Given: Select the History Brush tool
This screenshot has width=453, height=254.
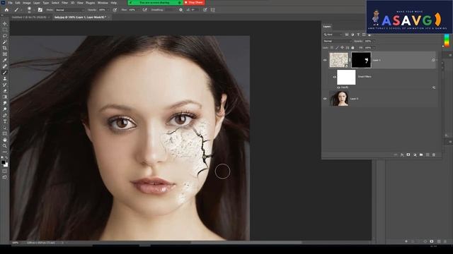Looking at the screenshot, I should pos(5,85).
